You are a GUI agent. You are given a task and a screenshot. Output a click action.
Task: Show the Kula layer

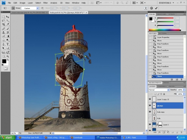tap(150, 118)
